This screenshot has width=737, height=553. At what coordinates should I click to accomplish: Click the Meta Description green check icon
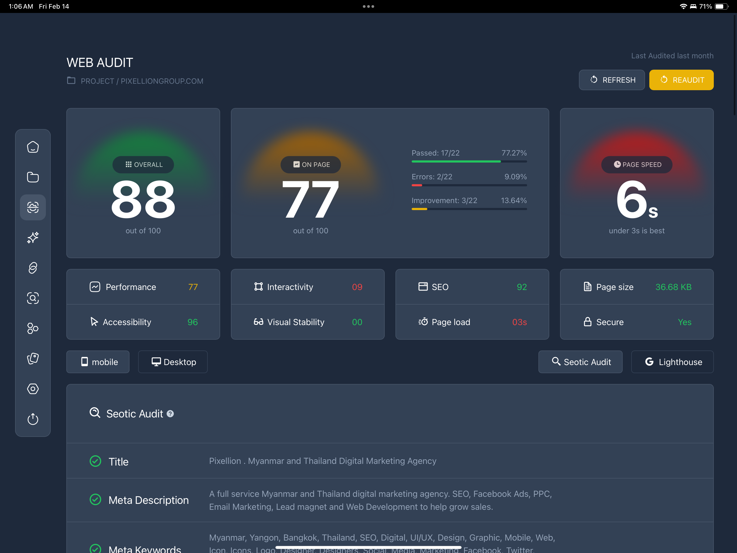pos(95,499)
